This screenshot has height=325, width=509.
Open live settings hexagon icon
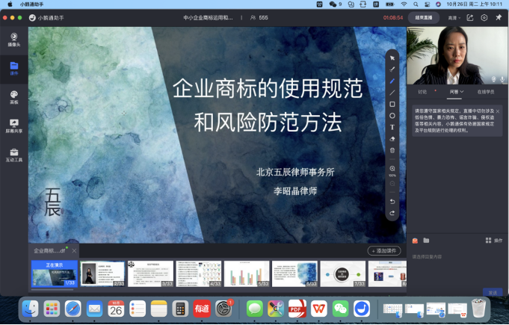point(484,17)
